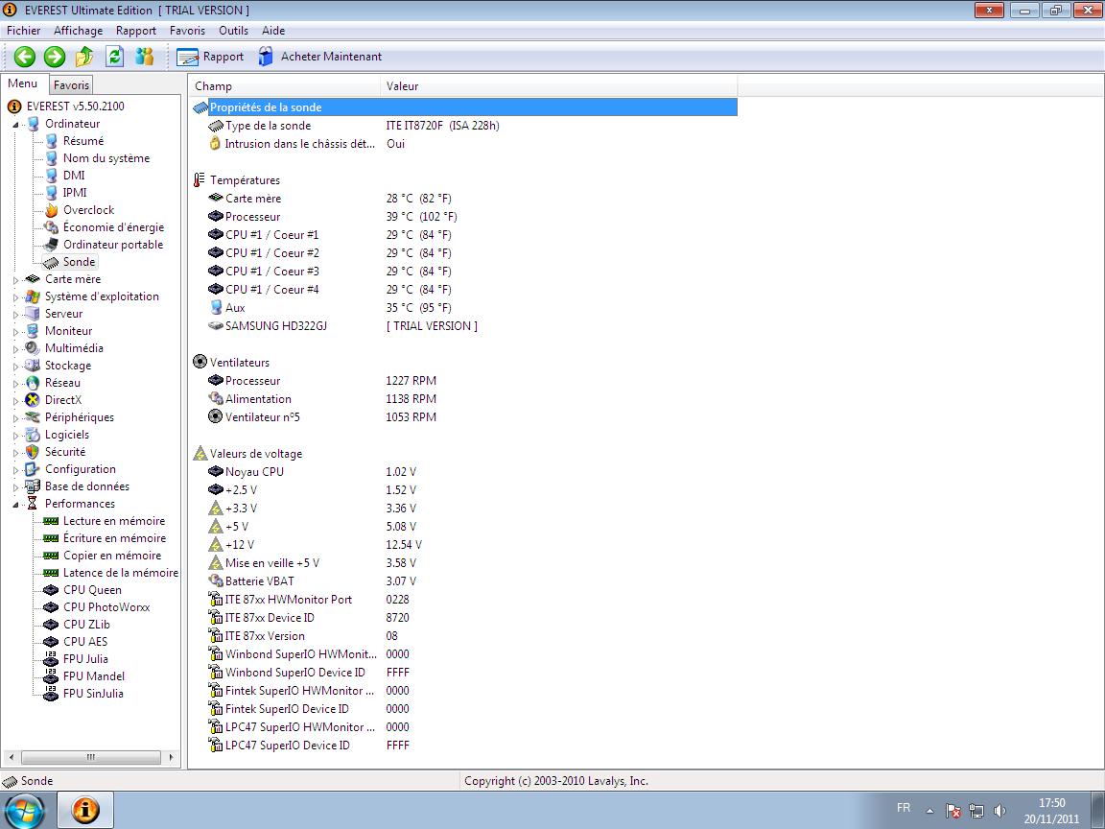
Task: Click Acheter Maintenant in the toolbar
Action: click(x=319, y=57)
